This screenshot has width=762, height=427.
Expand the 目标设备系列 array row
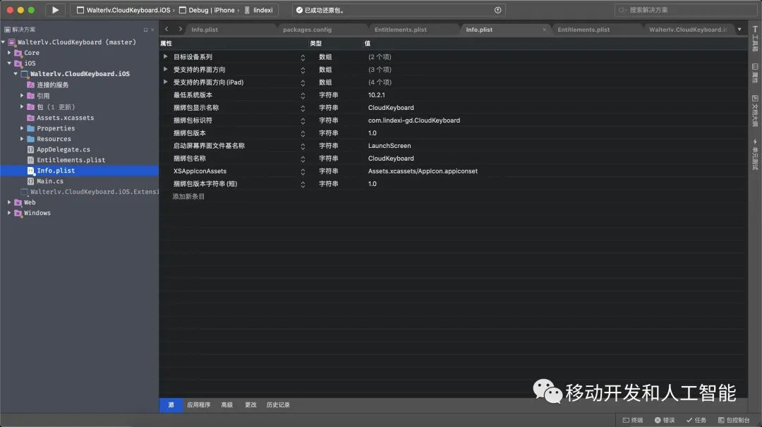pyautogui.click(x=166, y=57)
